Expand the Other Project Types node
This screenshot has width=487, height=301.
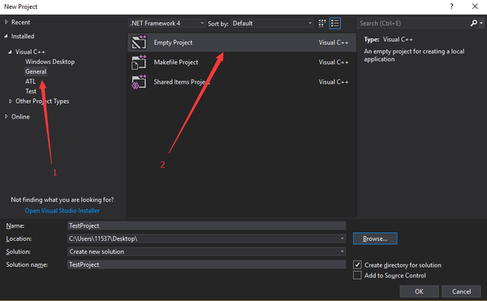point(11,101)
